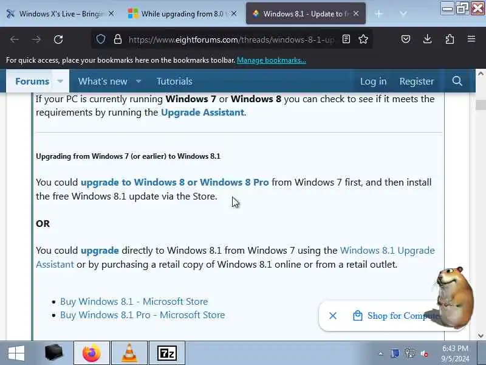Open the tracking protection shield icon

pos(101,39)
